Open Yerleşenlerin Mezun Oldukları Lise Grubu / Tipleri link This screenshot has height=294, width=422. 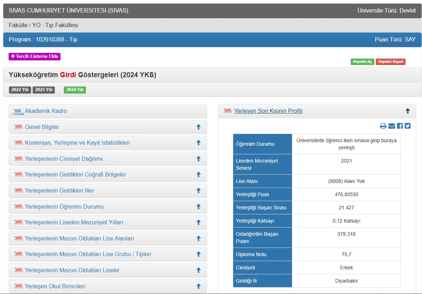coord(88,254)
